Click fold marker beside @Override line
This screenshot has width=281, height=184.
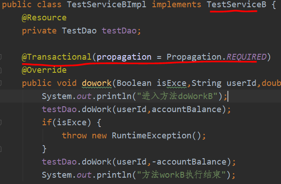pyautogui.click(x=1, y=70)
